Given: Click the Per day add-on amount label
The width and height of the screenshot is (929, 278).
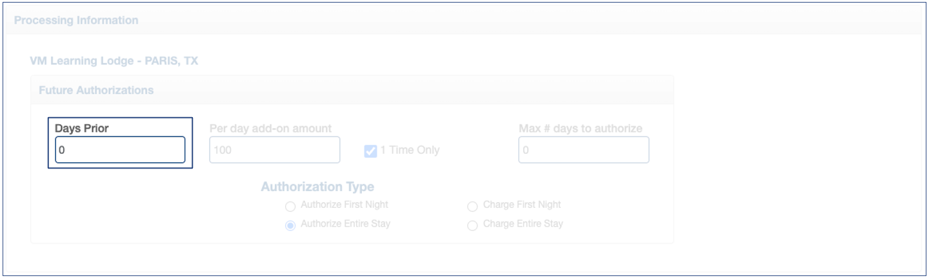Looking at the screenshot, I should click(x=270, y=129).
